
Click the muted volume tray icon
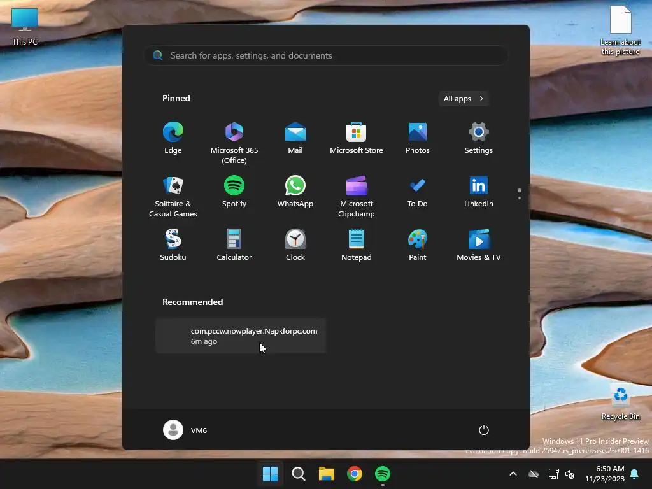(x=570, y=474)
